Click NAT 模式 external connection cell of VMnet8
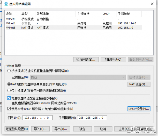The width and height of the screenshot is (158, 136). pyautogui.click(x=42, y=28)
